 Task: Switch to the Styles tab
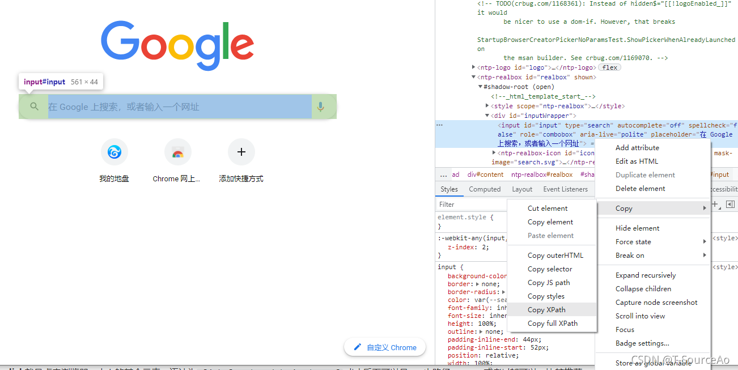[449, 189]
